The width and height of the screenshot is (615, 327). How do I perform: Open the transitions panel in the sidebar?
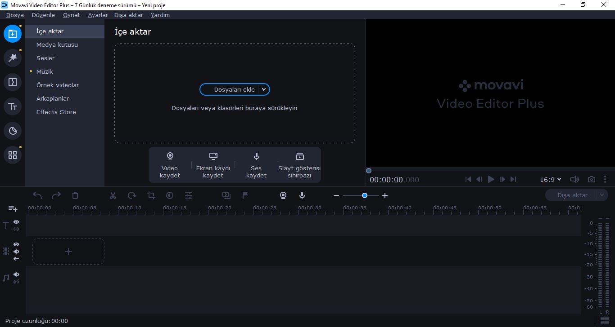[13, 82]
